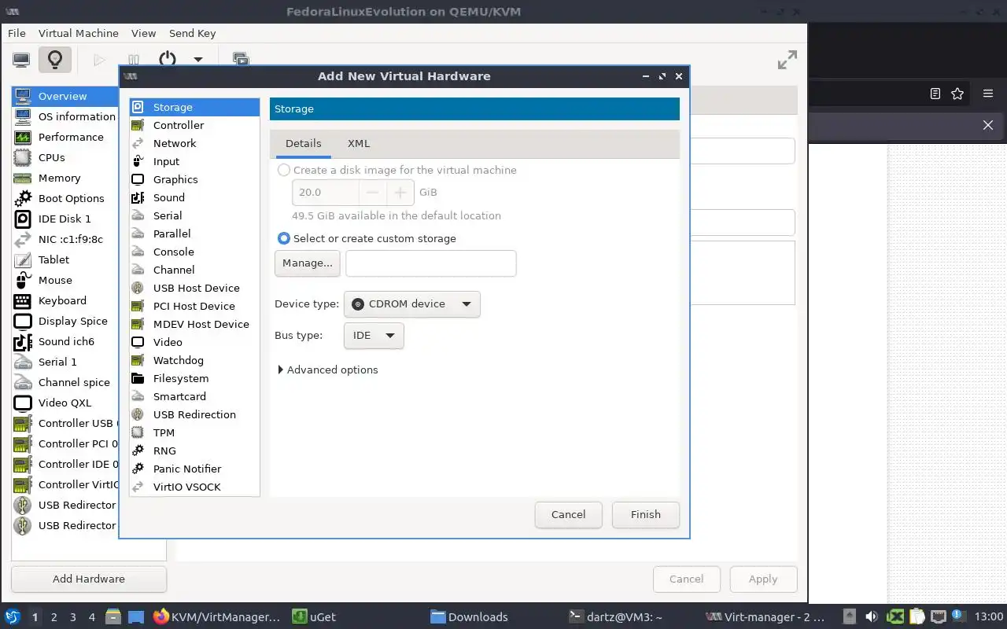This screenshot has height=629, width=1007.
Task: Choose Filesystem hardware type
Action: click(194, 378)
